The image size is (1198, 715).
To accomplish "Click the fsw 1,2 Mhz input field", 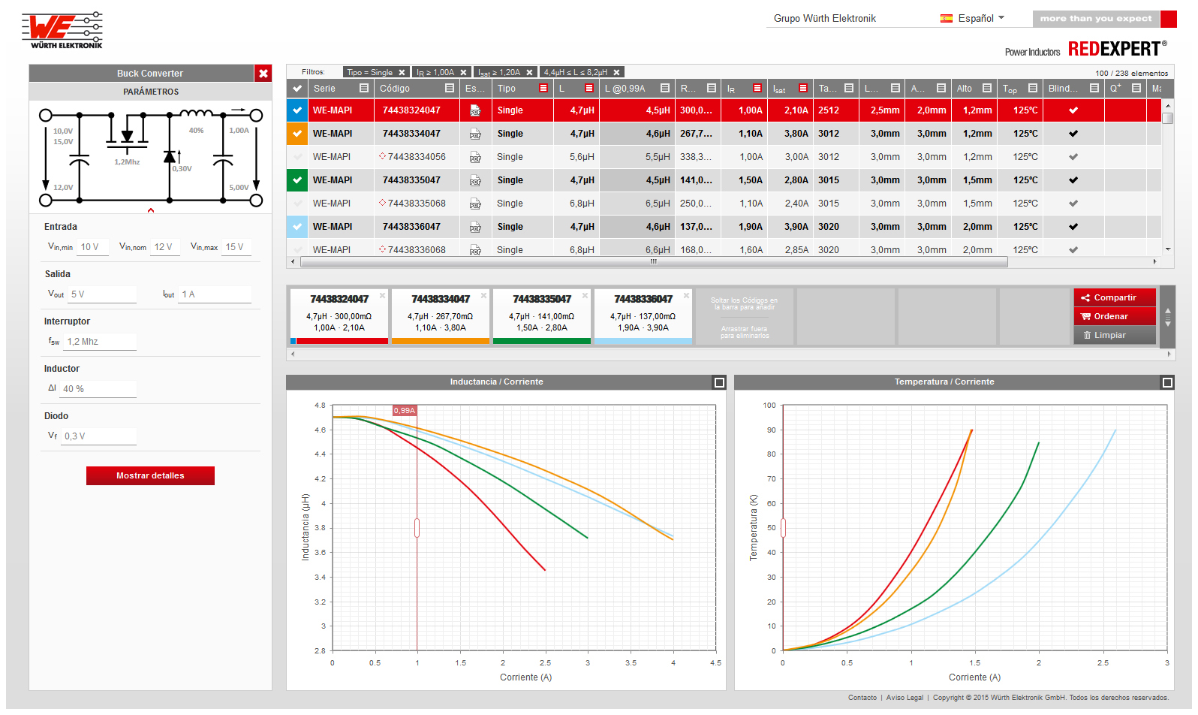I will [101, 342].
